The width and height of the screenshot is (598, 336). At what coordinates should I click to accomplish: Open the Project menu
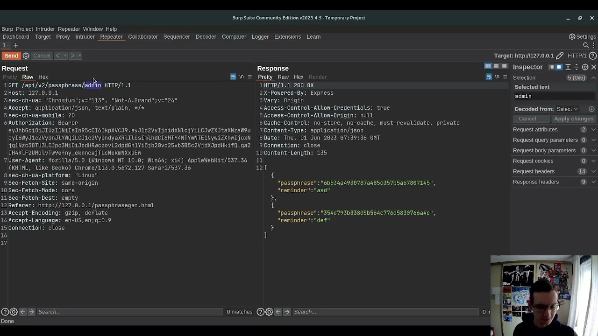click(x=24, y=29)
